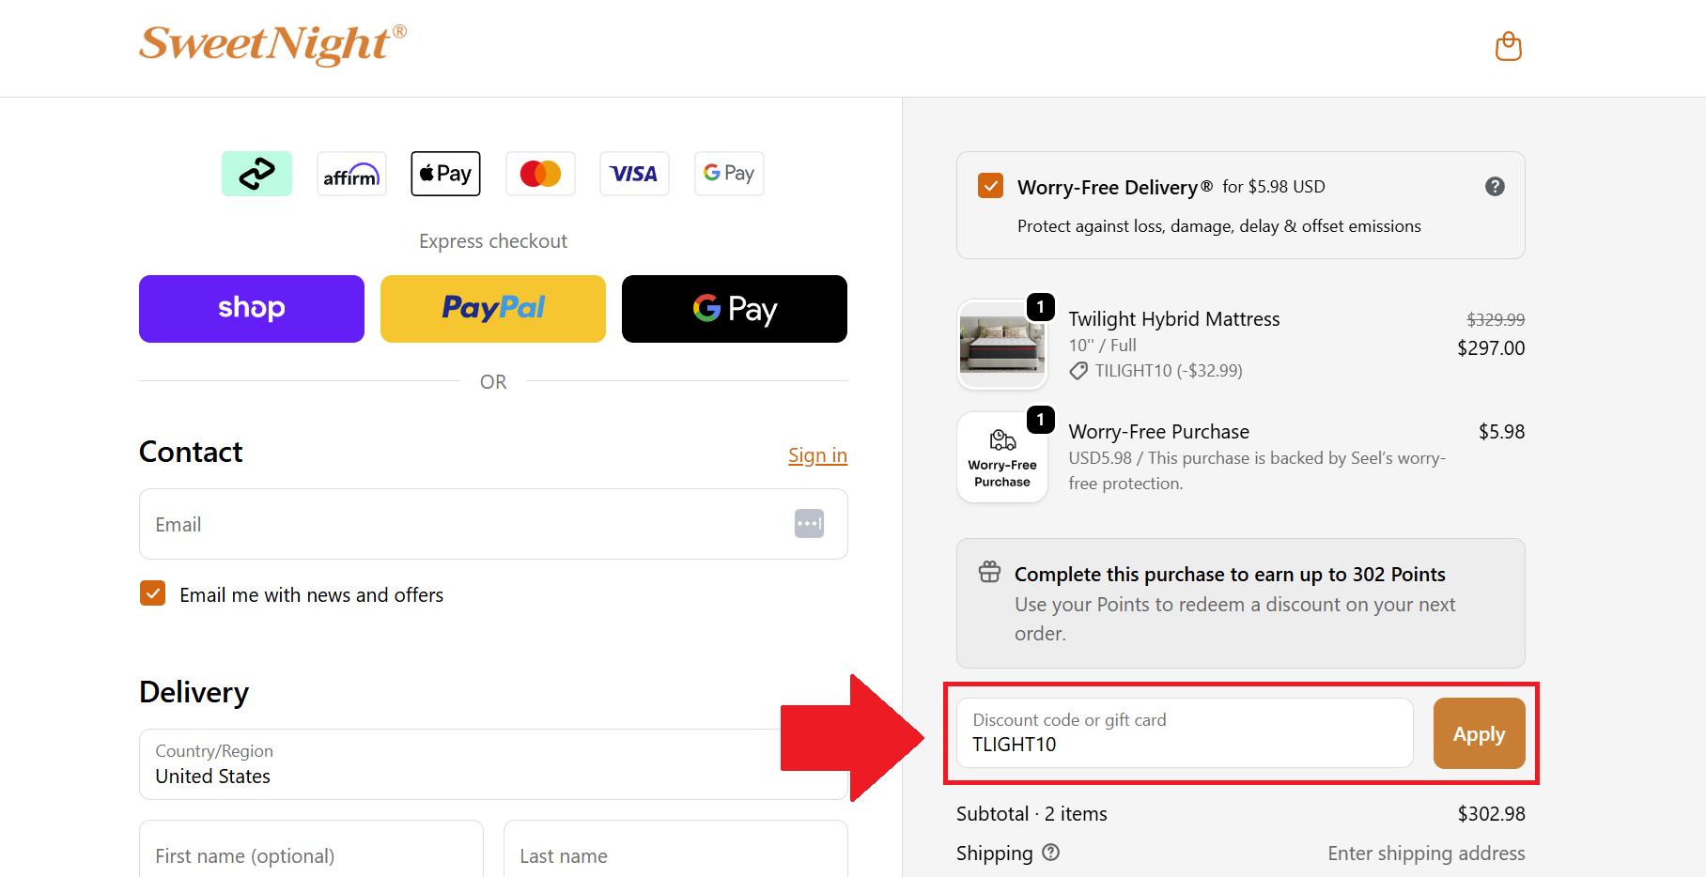Image resolution: width=1706 pixels, height=877 pixels.
Task: Uncheck Worry-Free Delivery protection
Action: click(x=990, y=185)
